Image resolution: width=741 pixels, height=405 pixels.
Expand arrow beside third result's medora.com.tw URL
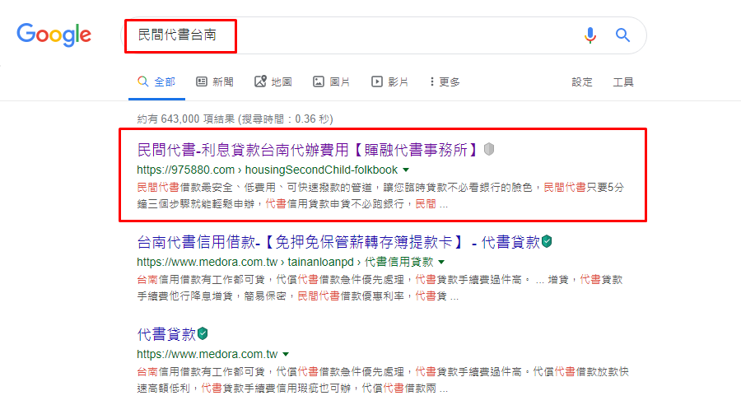point(286,354)
